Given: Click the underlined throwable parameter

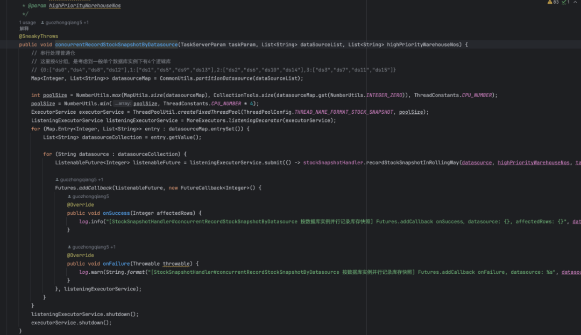Looking at the screenshot, I should [176, 264].
